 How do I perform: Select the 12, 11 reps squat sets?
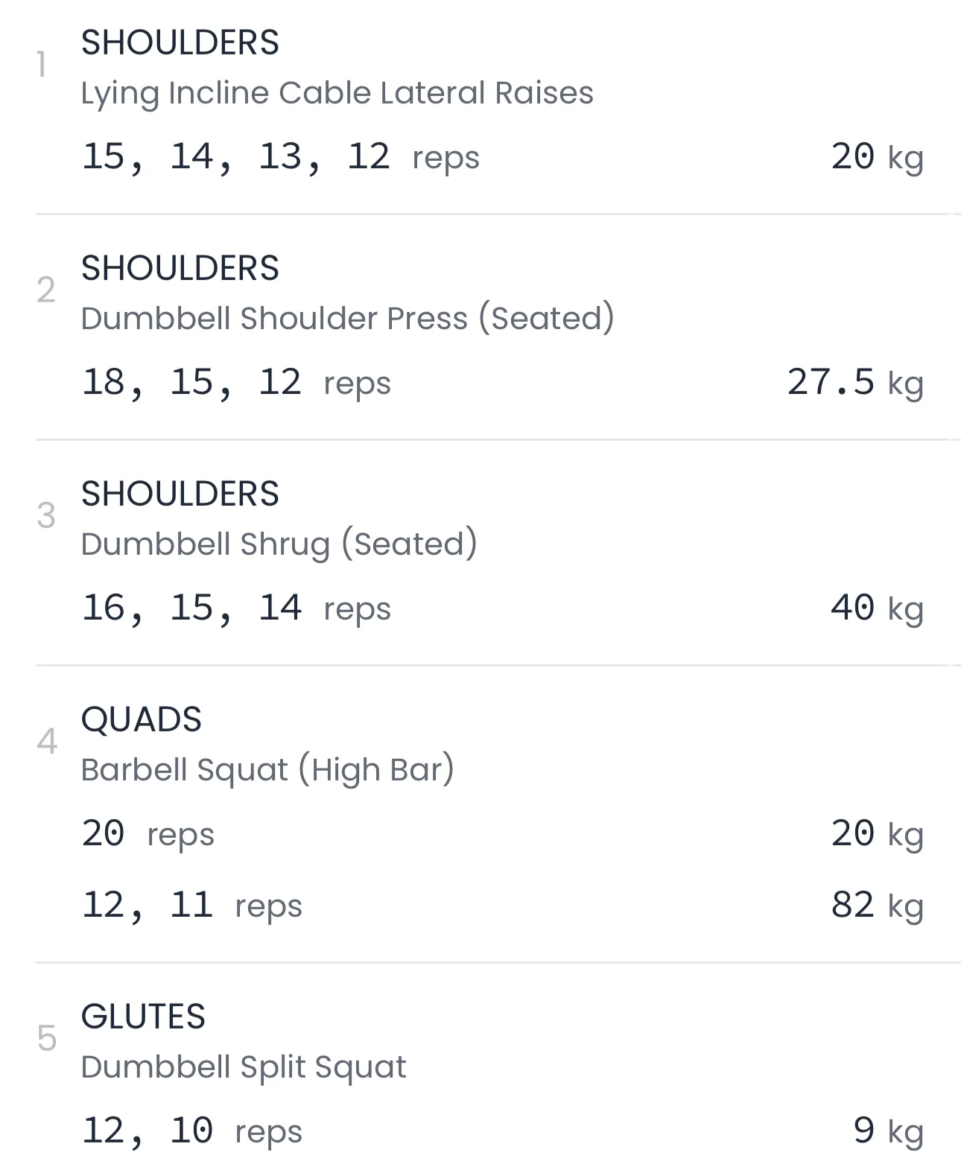191,906
